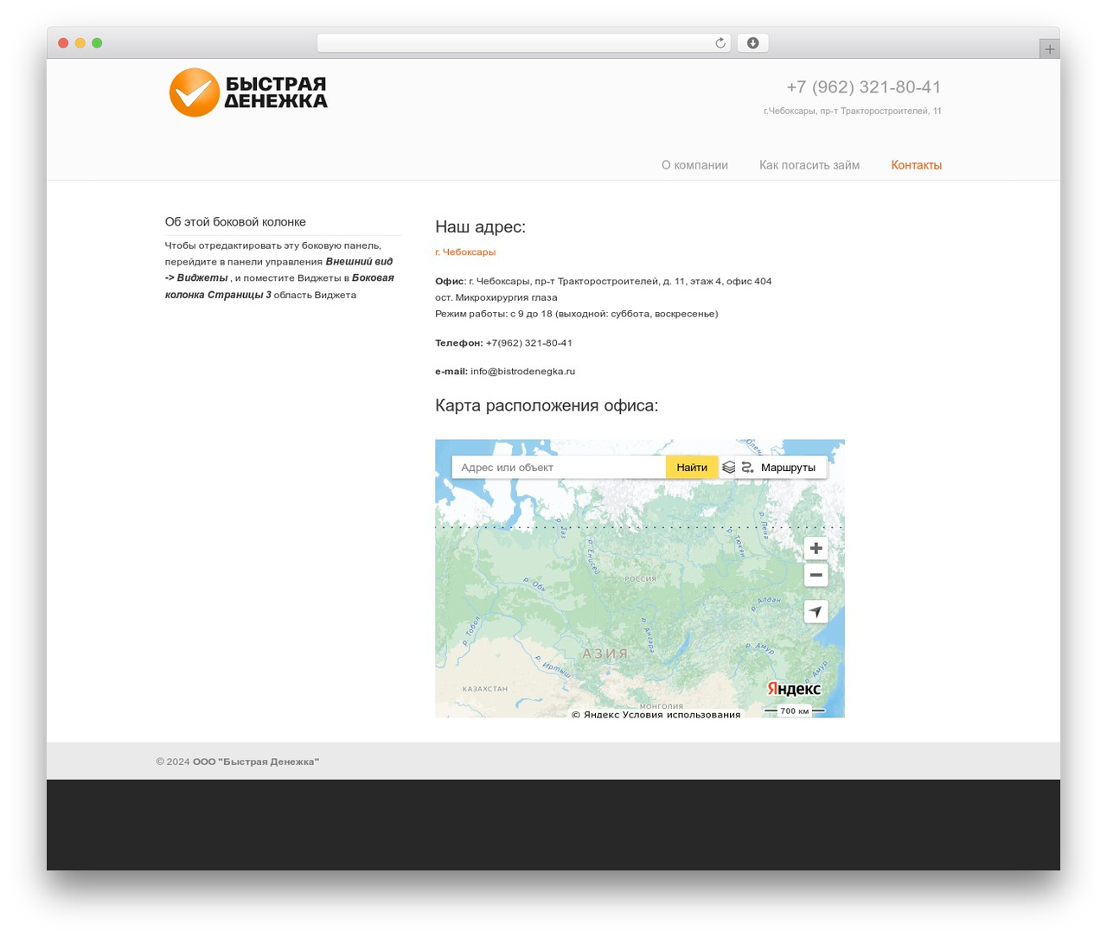Click the Наш адрес heading
Viewport: 1107px width, 937px height.
tap(480, 227)
